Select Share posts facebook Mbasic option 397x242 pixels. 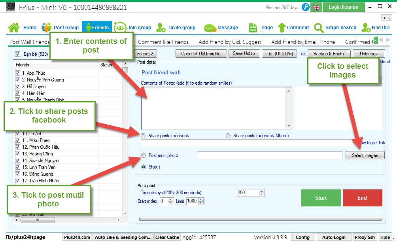tap(229, 136)
